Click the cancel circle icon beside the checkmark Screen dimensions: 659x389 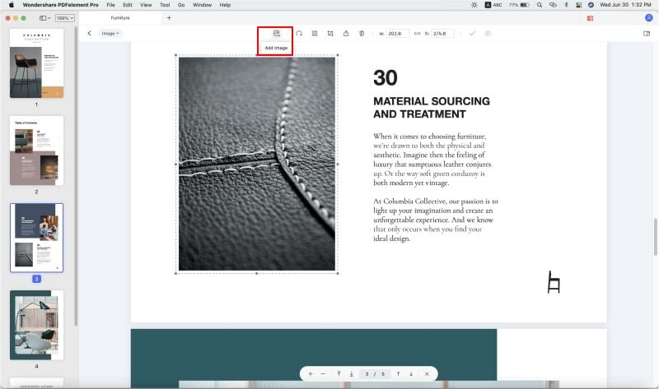click(488, 34)
